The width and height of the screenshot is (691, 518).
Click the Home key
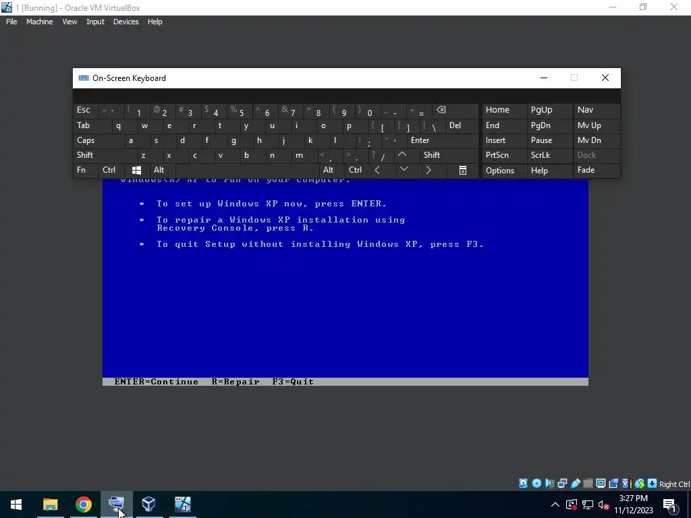[504, 110]
